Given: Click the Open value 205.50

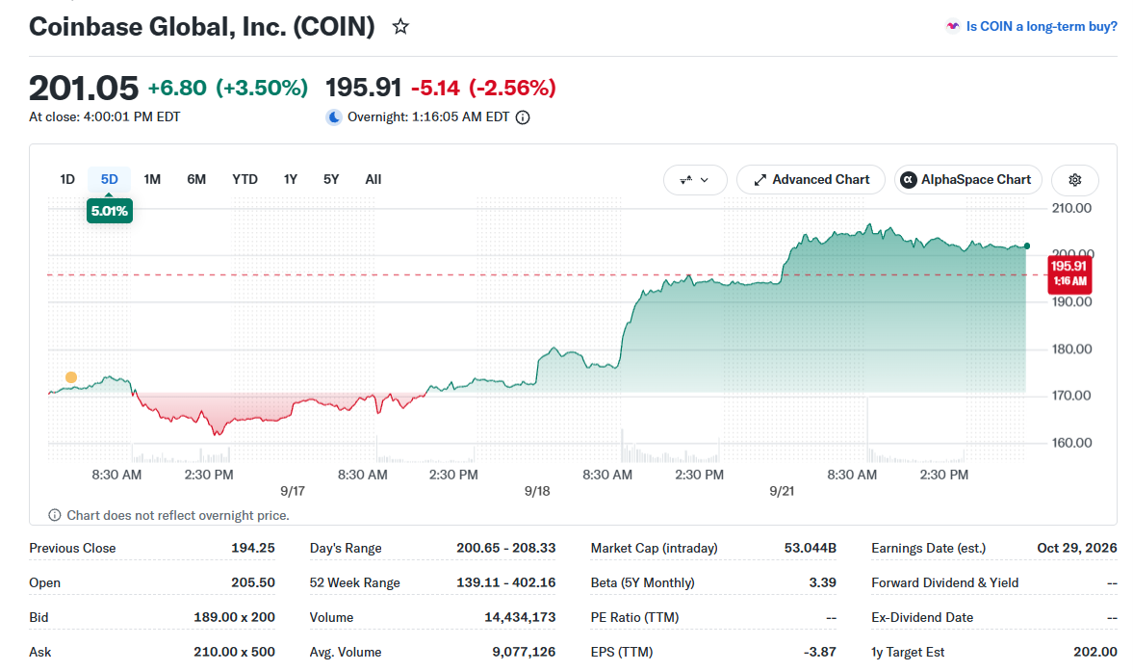Looking at the screenshot, I should (253, 582).
